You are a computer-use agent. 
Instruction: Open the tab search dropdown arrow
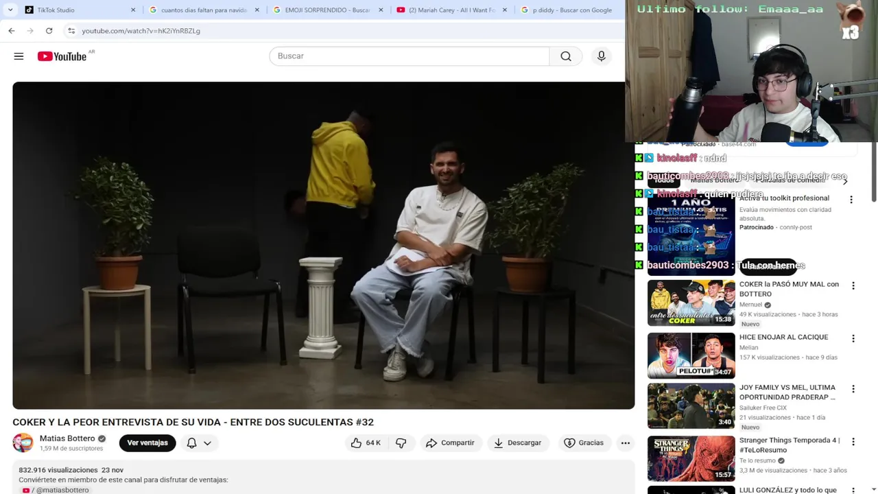[10, 10]
